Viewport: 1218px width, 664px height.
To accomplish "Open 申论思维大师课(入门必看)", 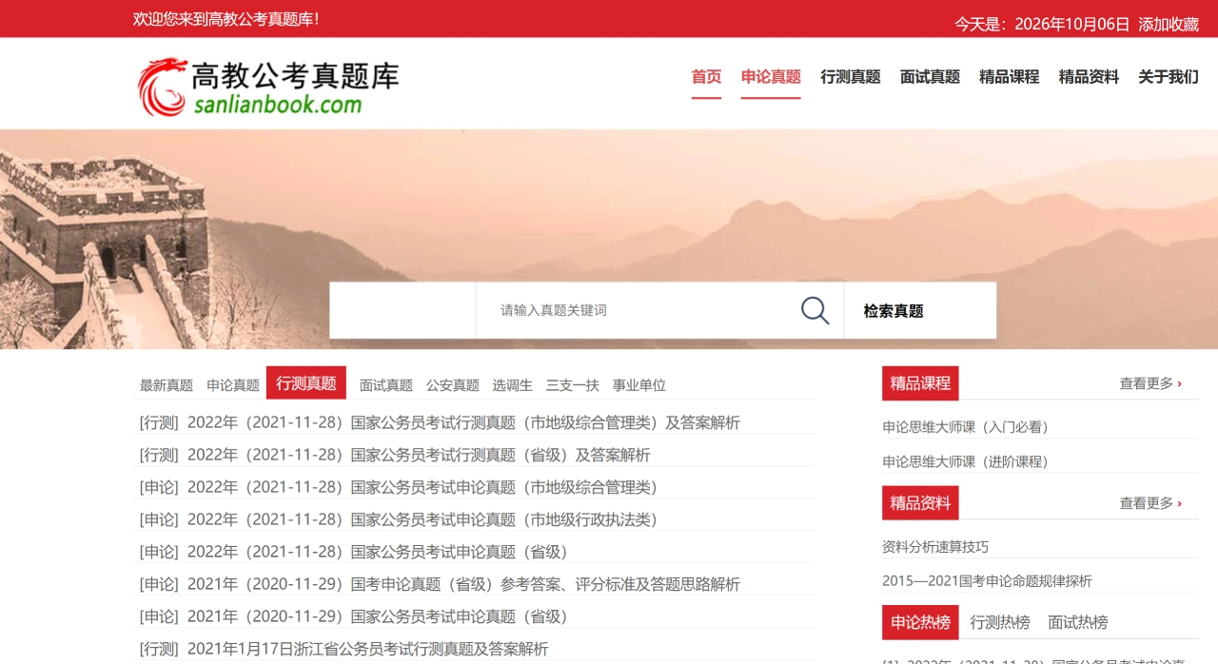I will point(966,427).
